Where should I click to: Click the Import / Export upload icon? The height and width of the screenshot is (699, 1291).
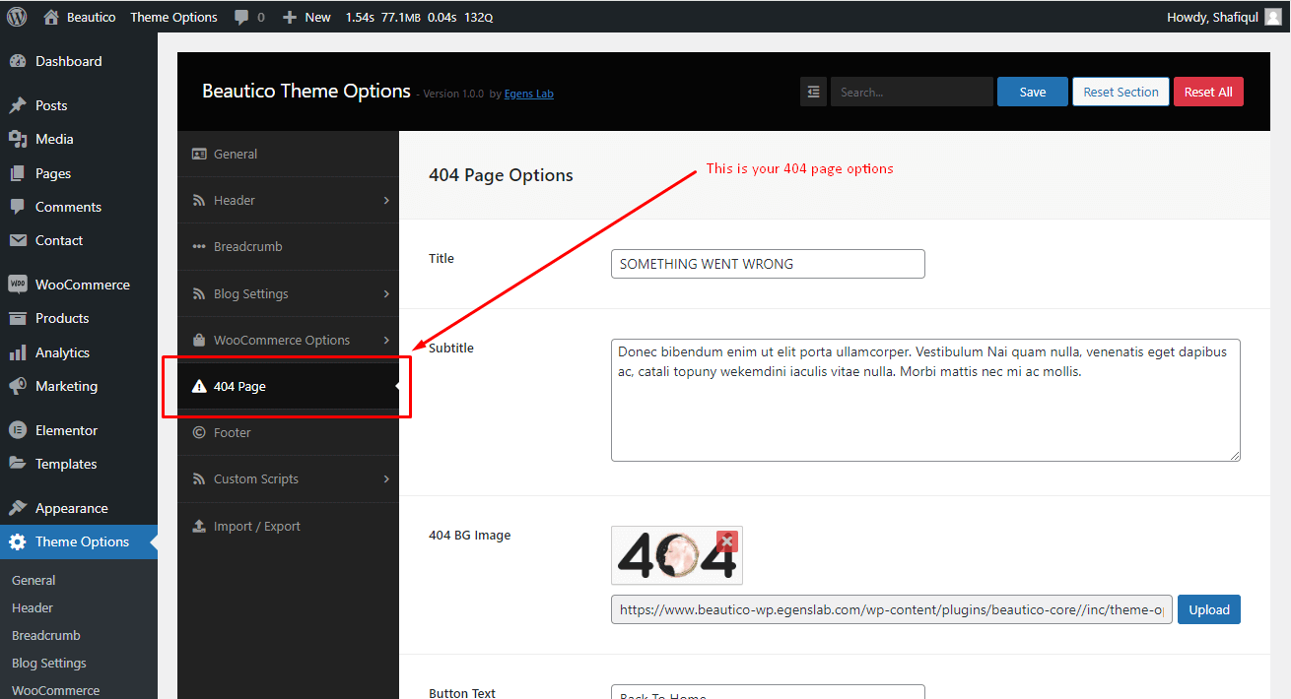199,526
